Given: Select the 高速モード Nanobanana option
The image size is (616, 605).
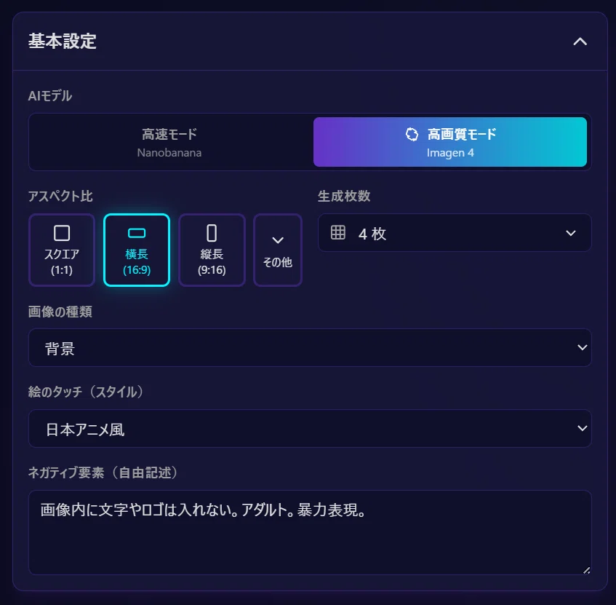Looking at the screenshot, I should click(169, 143).
